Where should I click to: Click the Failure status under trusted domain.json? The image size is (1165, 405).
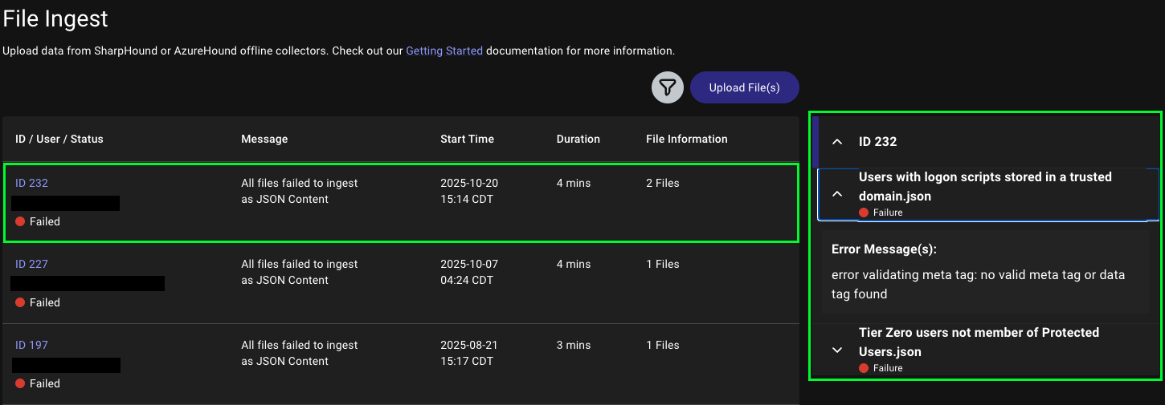(x=881, y=213)
